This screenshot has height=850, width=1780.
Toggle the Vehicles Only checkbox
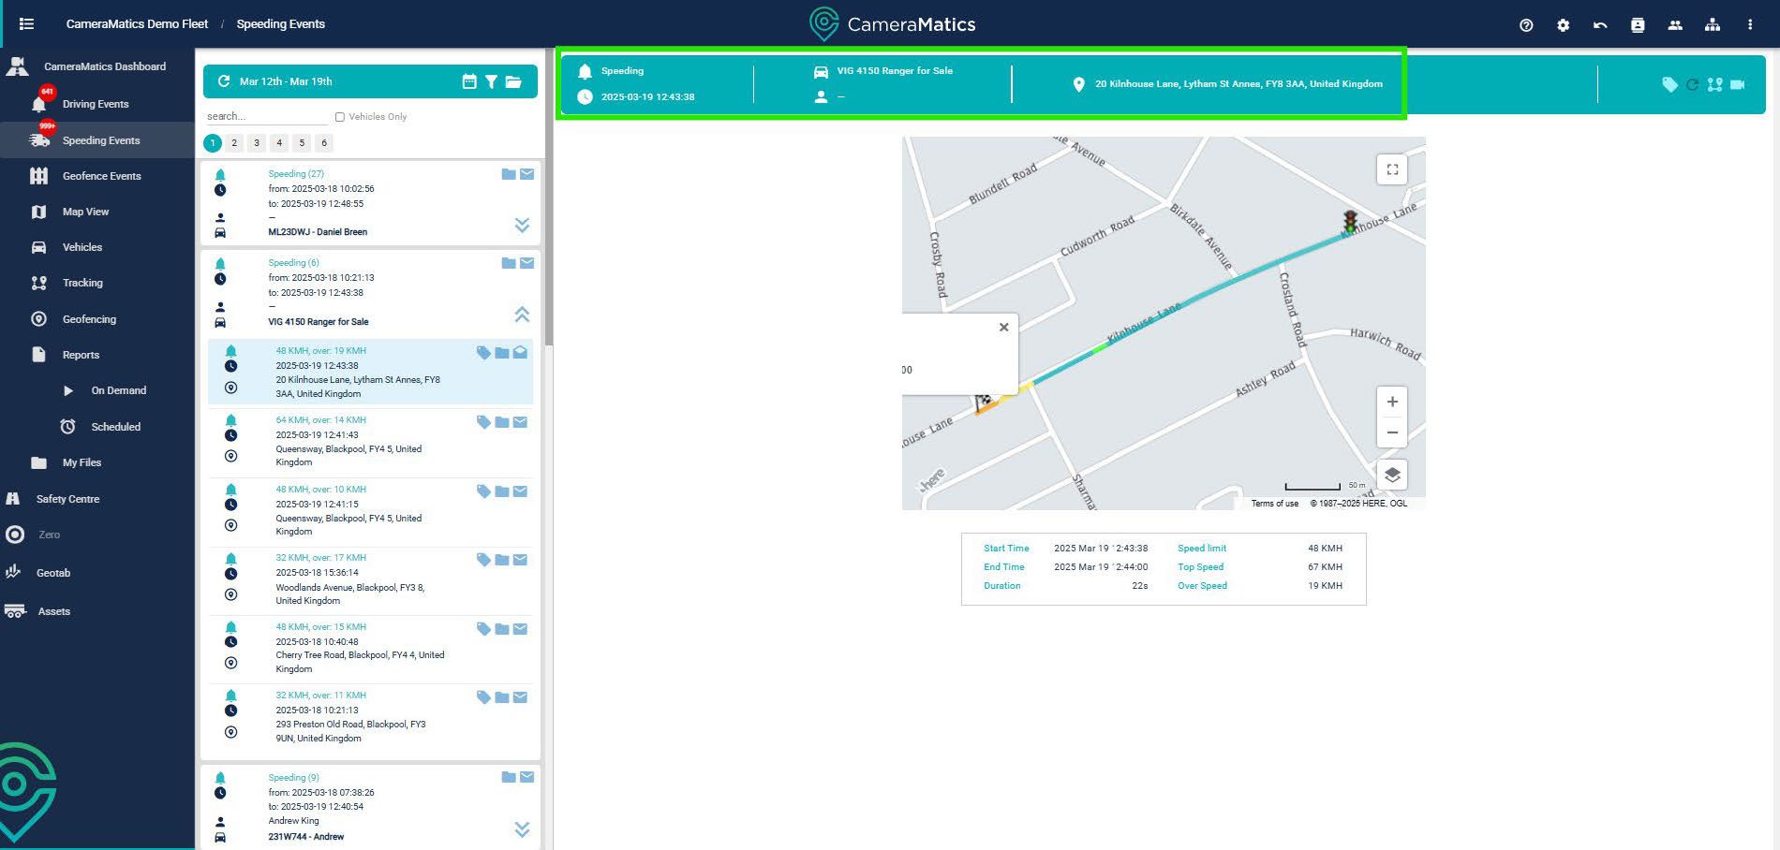tap(340, 117)
